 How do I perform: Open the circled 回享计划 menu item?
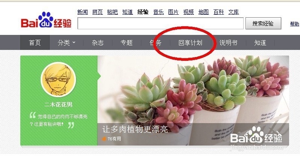coord(190,43)
